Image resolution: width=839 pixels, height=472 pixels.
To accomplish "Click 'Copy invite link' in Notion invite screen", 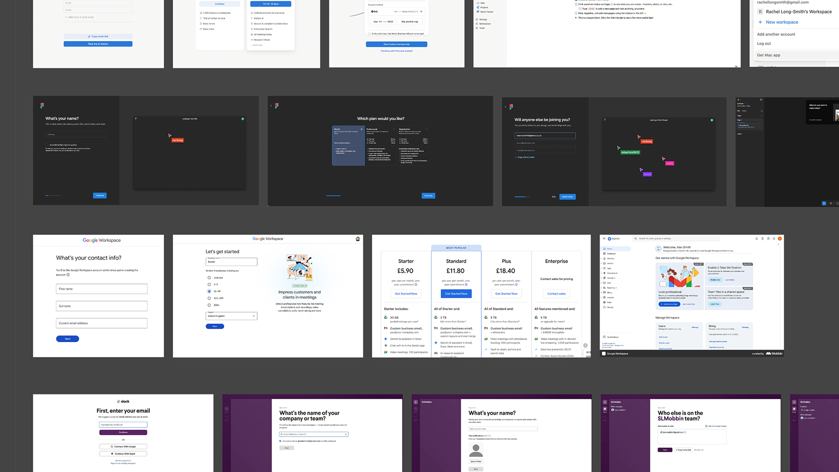I will [98, 36].
